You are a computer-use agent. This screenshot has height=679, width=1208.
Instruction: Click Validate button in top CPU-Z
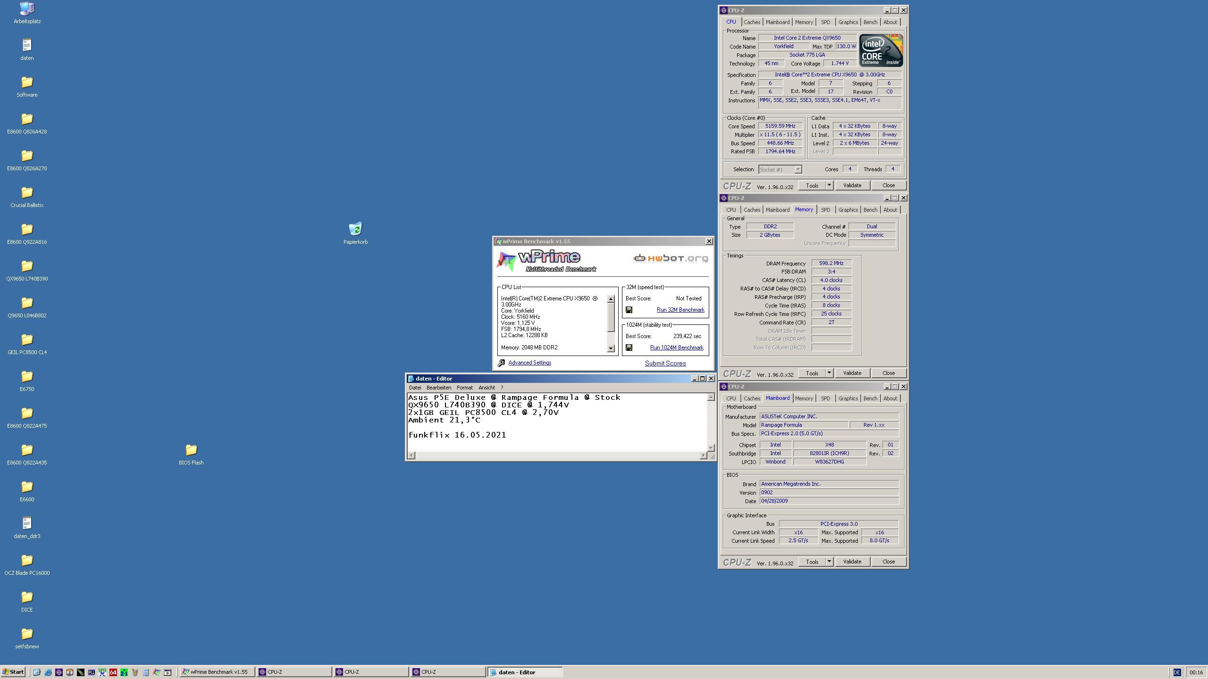click(x=852, y=185)
